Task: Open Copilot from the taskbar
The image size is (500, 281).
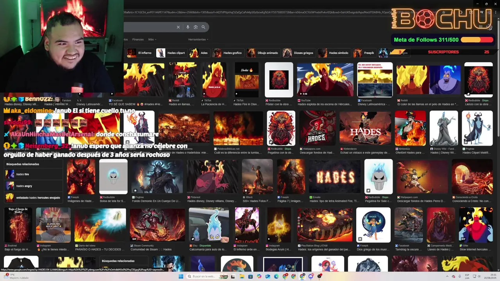Action: click(259, 276)
